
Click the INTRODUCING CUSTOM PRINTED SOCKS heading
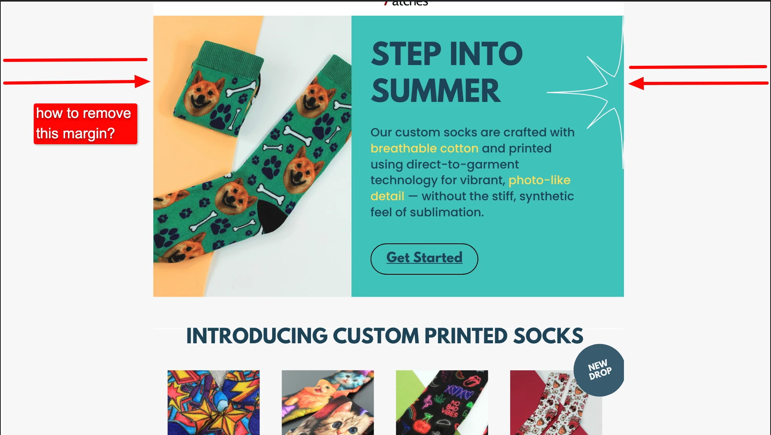(384, 336)
